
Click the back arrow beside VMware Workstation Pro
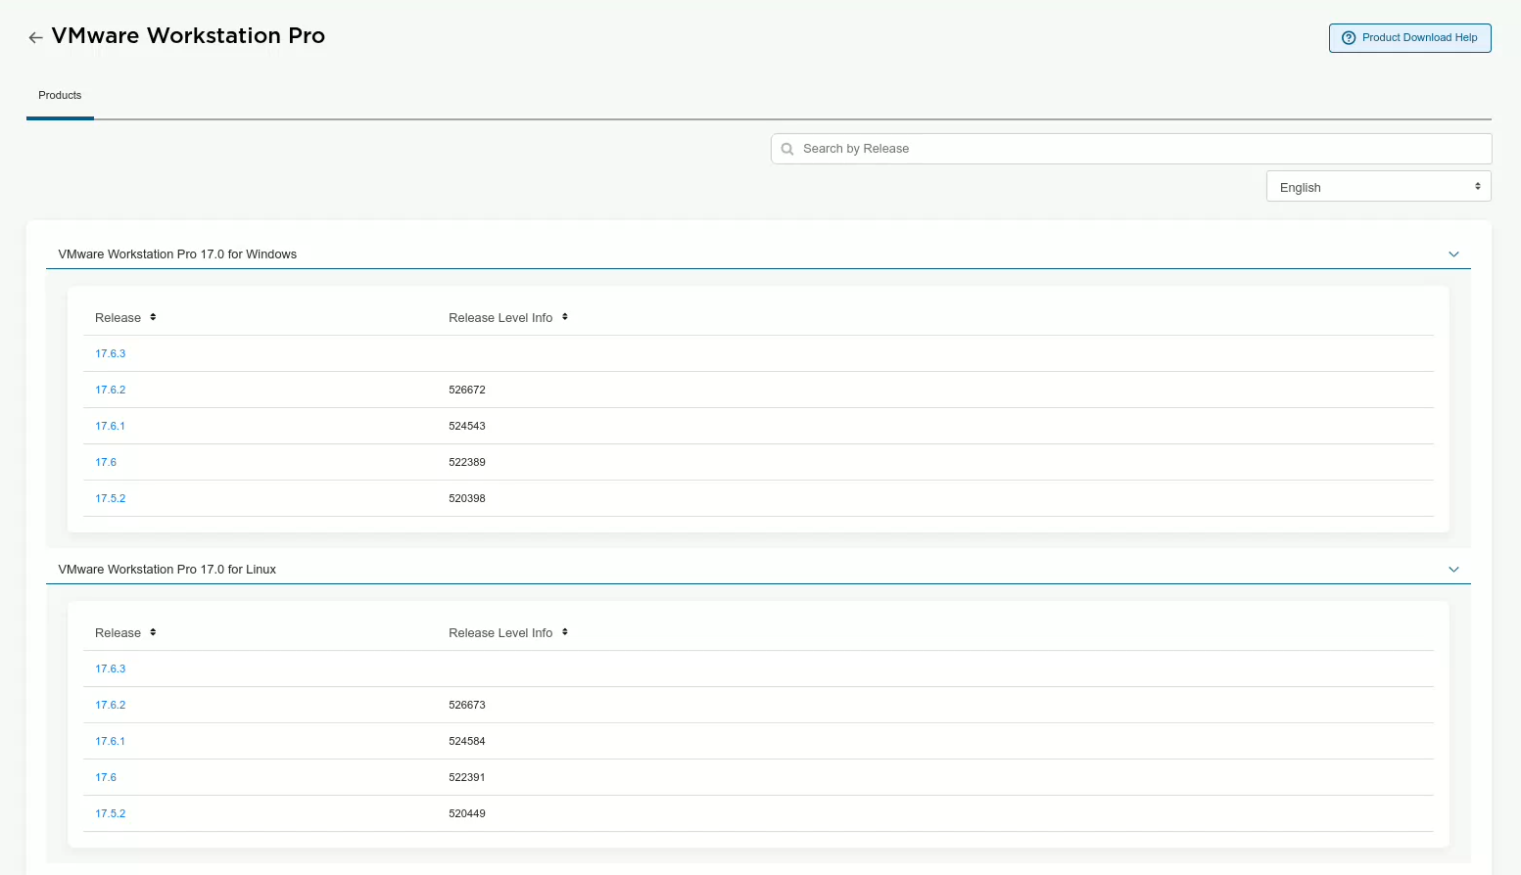coord(35,37)
